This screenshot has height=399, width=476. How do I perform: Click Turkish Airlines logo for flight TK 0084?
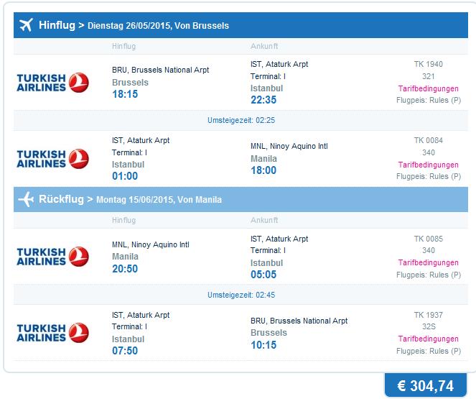(53, 159)
